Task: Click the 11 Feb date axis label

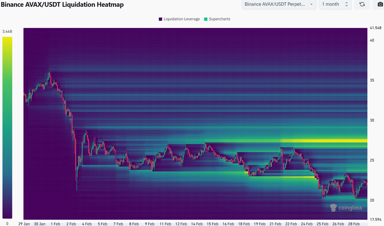Action: [x=165, y=224]
